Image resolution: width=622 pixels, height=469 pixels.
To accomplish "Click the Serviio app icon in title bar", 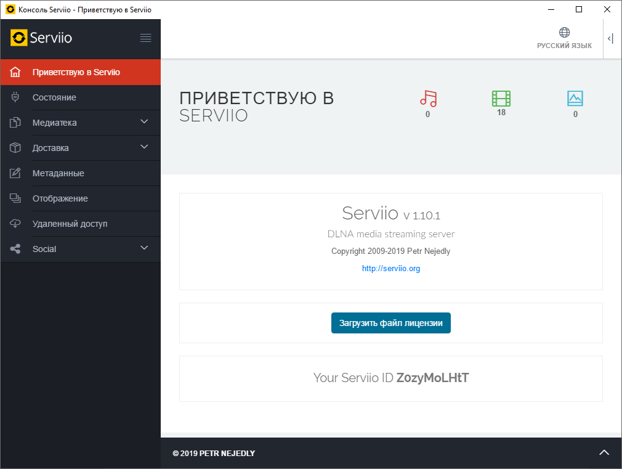I will click(10, 9).
